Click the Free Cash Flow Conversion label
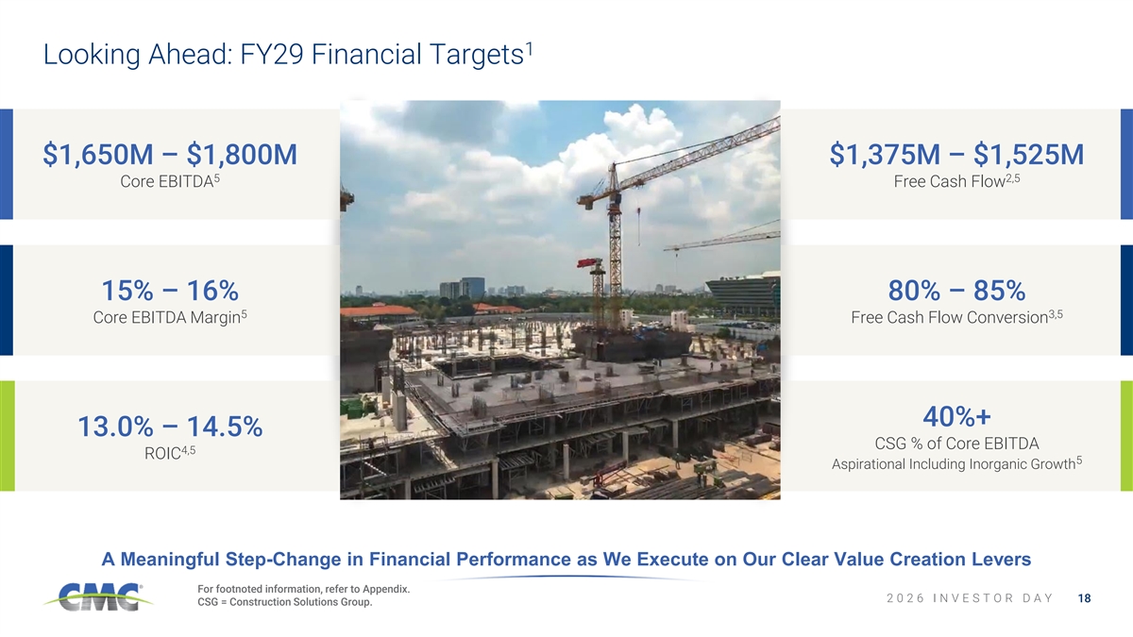The height and width of the screenshot is (637, 1133). coord(956,317)
